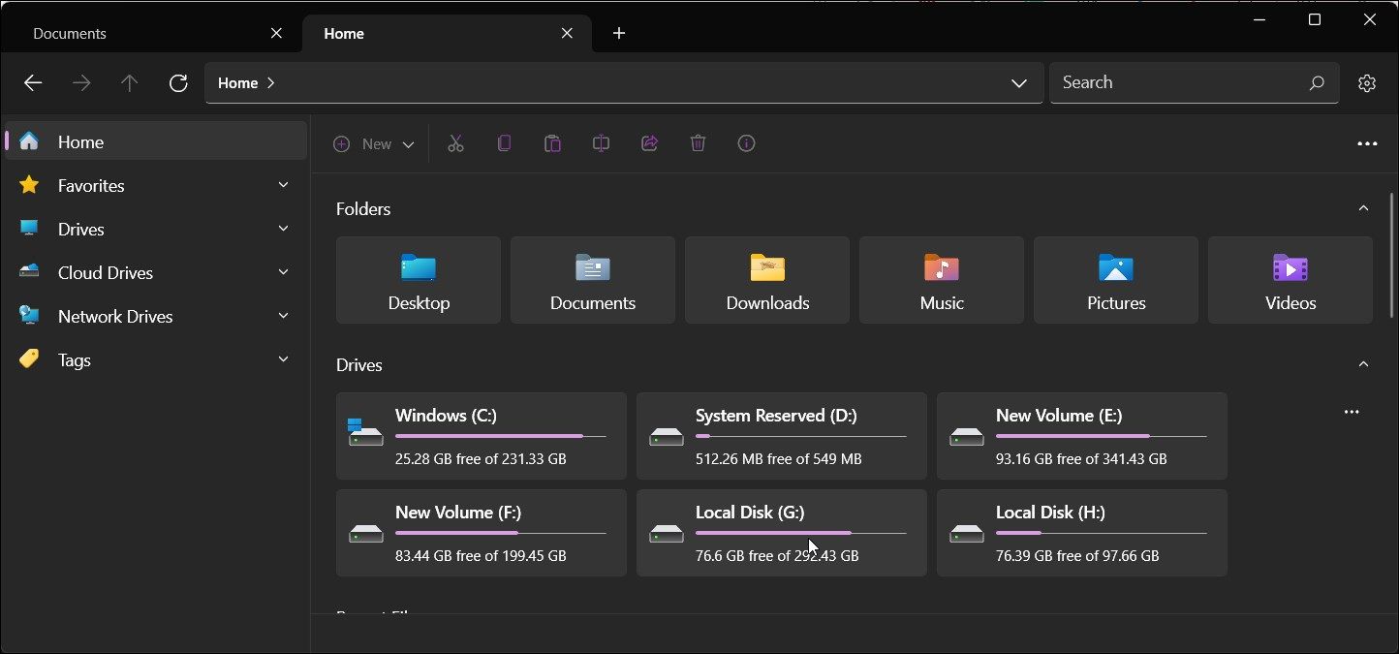Open the System Reserved (D:) drive
The height and width of the screenshot is (654, 1399).
782,436
